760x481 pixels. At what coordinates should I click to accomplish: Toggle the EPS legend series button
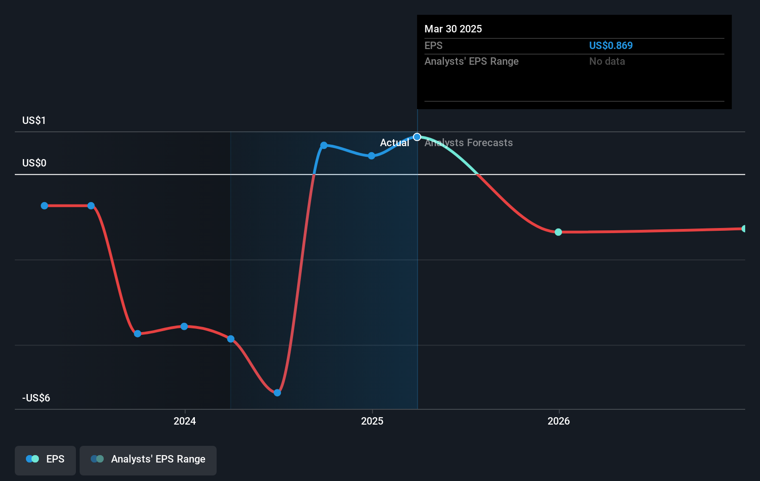click(45, 460)
